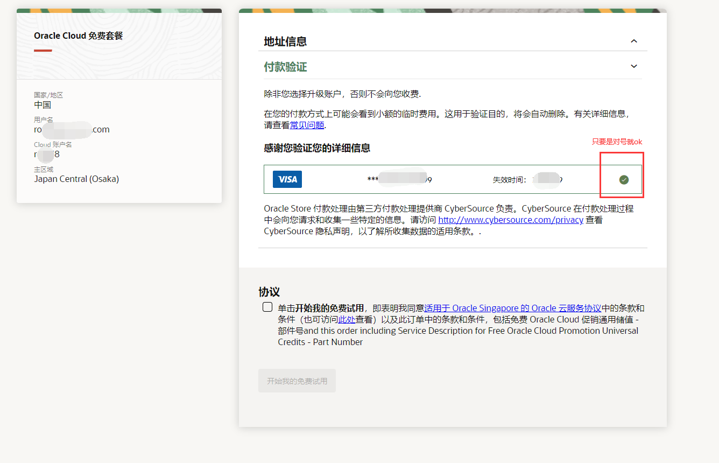Click the green verification checkmark icon

624,180
